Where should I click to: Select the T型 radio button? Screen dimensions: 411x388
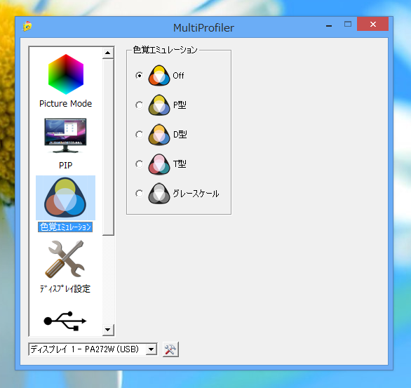coord(139,164)
